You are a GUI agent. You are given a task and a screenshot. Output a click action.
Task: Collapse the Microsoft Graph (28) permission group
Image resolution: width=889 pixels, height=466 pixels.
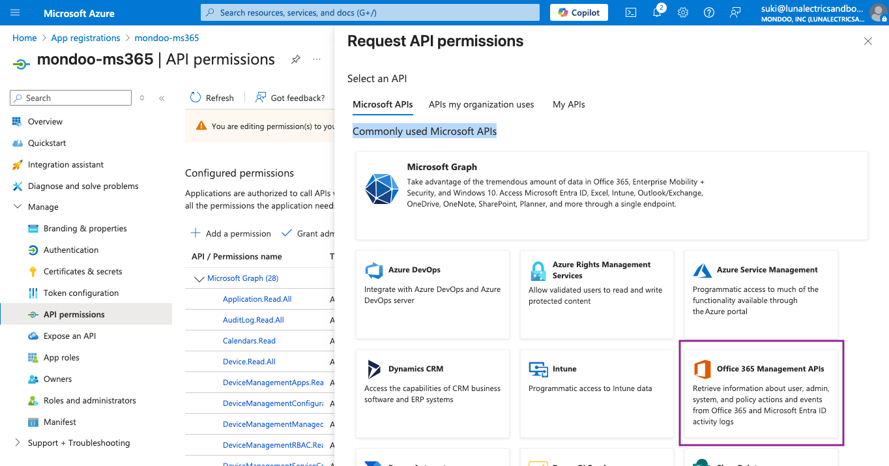coord(200,278)
